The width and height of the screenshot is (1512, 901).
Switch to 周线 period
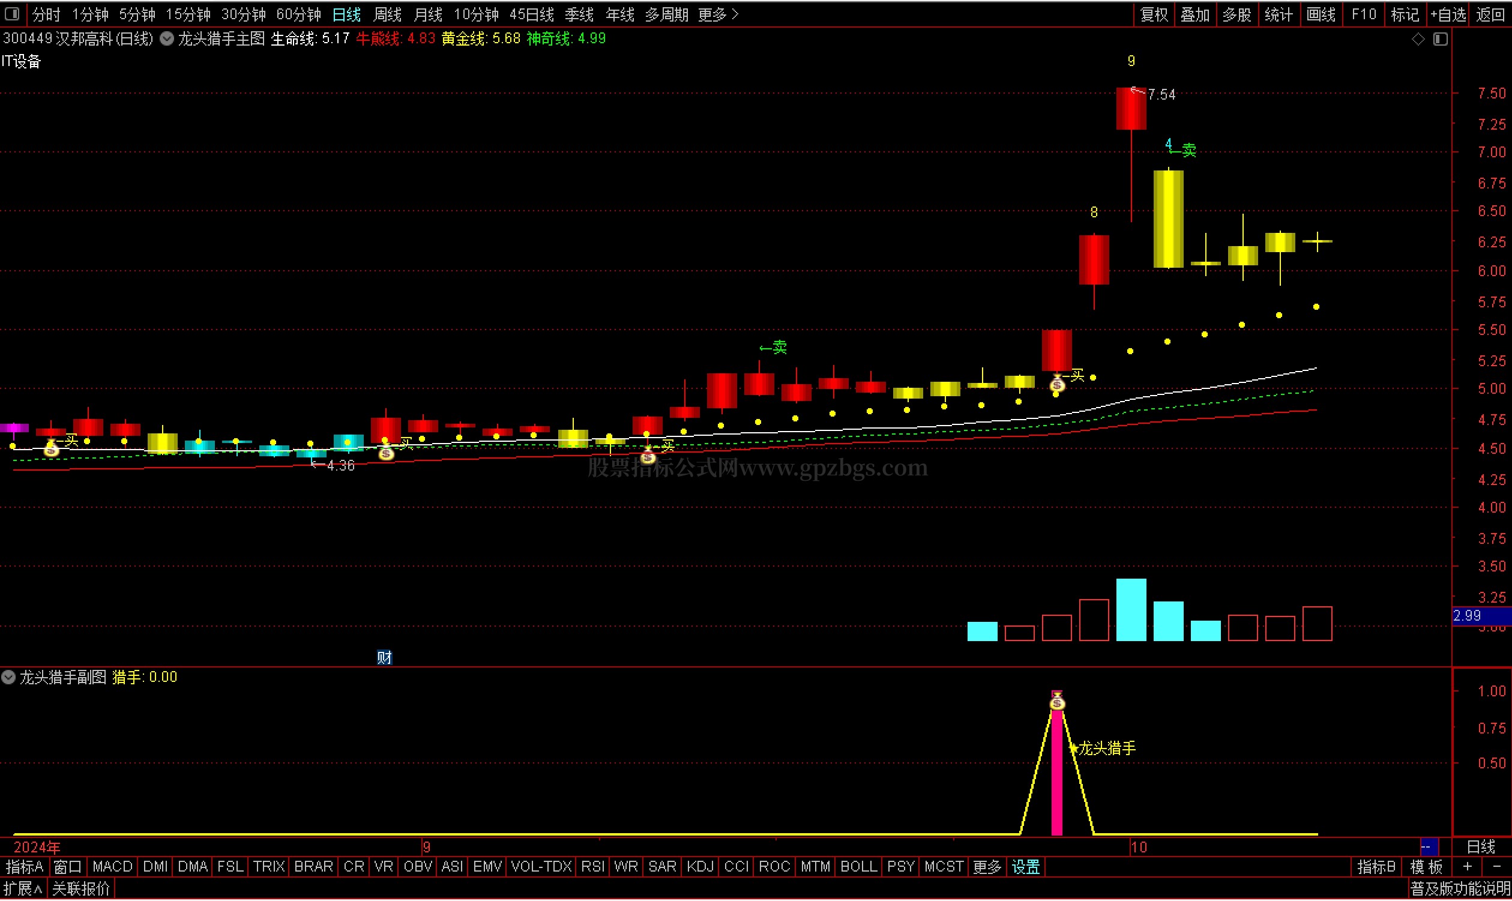click(387, 14)
